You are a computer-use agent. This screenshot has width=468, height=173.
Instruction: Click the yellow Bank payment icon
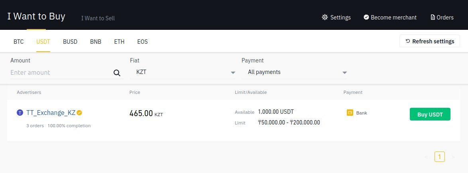pyautogui.click(x=350, y=113)
